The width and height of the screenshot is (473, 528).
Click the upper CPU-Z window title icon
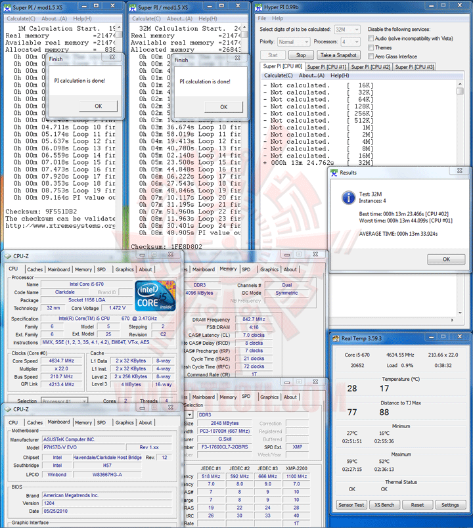click(x=8, y=256)
